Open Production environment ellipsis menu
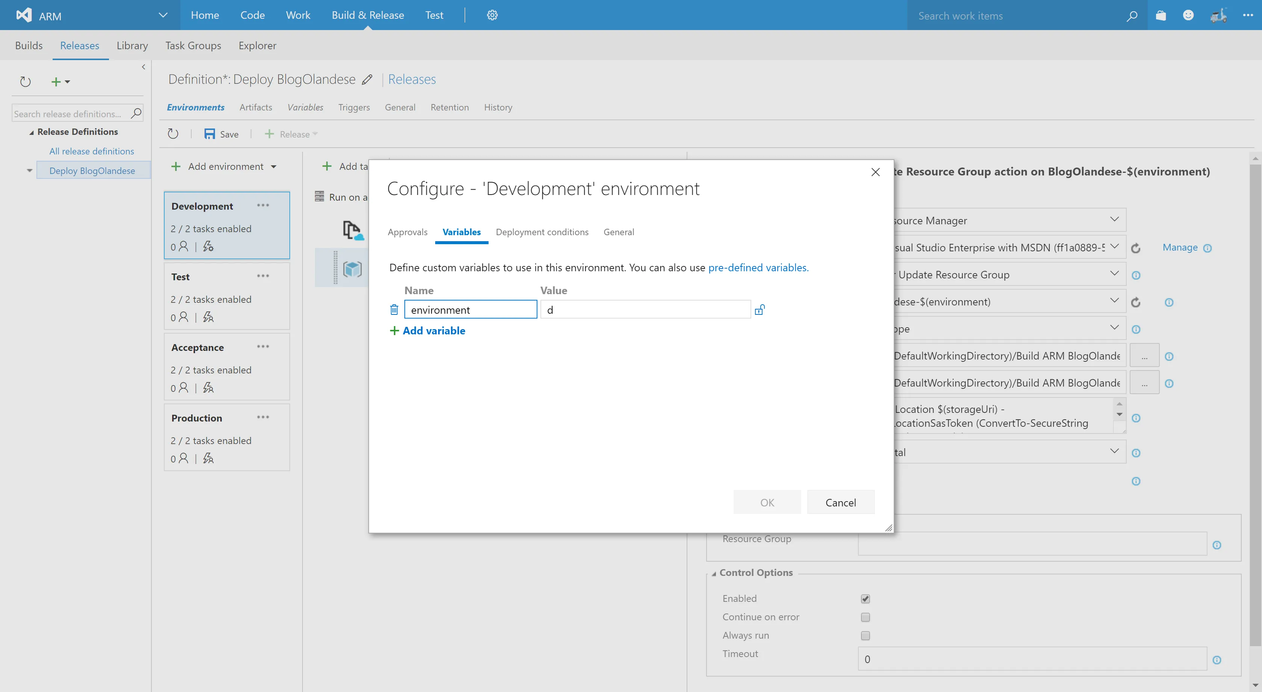Viewport: 1262px width, 692px height. (x=263, y=417)
